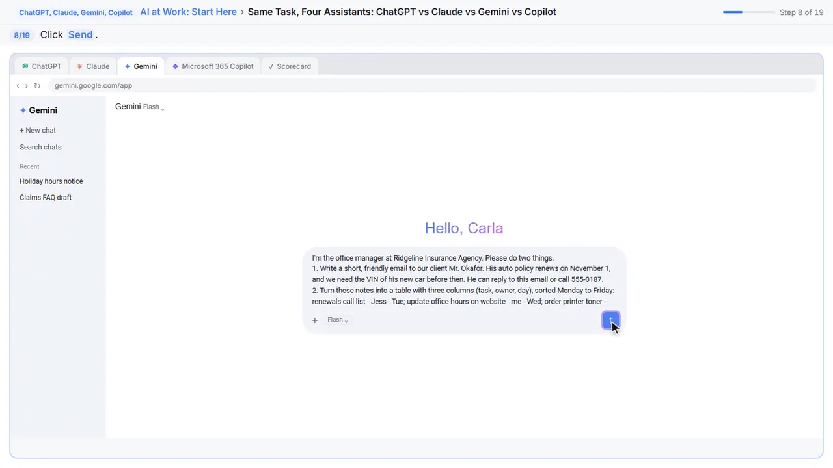This screenshot has height=468, width=833.
Task: Click the 8/19 step badge
Action: tap(21, 35)
